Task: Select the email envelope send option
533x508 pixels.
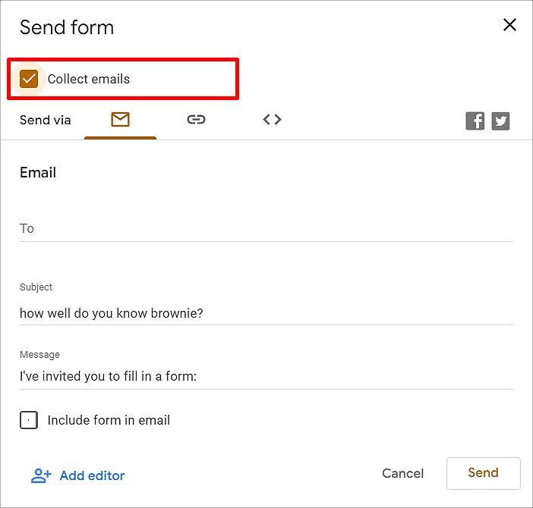Action: [x=120, y=120]
